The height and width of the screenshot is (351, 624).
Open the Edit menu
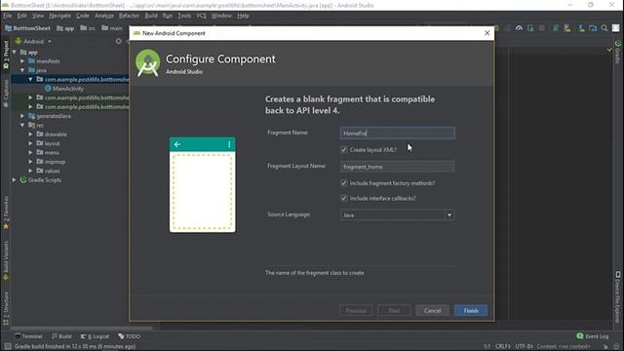click(21, 16)
